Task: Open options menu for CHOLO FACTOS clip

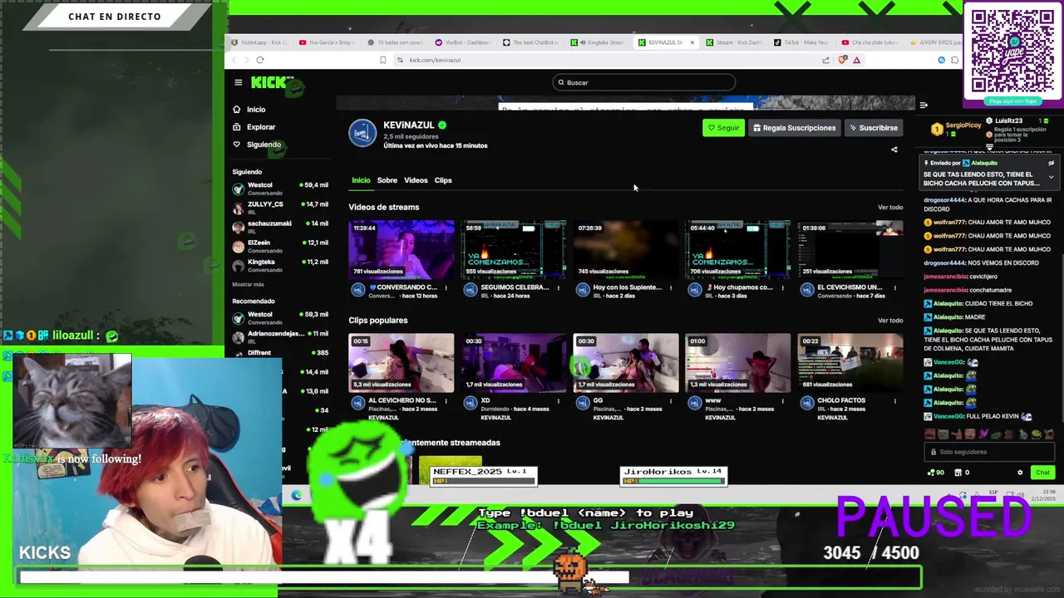Action: click(894, 401)
